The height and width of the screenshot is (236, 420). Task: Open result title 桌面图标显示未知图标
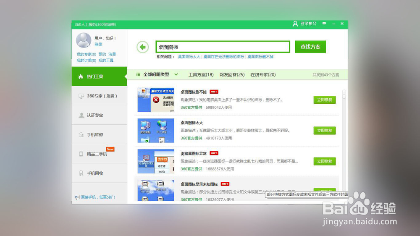pos(199,184)
